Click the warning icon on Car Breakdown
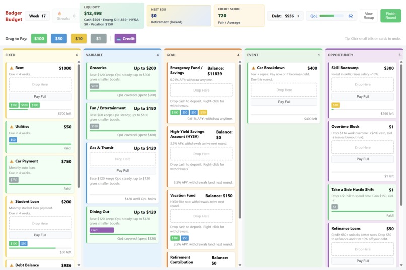Image resolution: width=406 pixels, height=270 pixels. [253, 68]
